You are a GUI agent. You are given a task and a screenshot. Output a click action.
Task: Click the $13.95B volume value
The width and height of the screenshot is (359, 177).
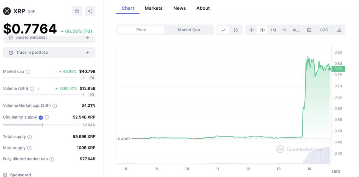[x=88, y=88]
